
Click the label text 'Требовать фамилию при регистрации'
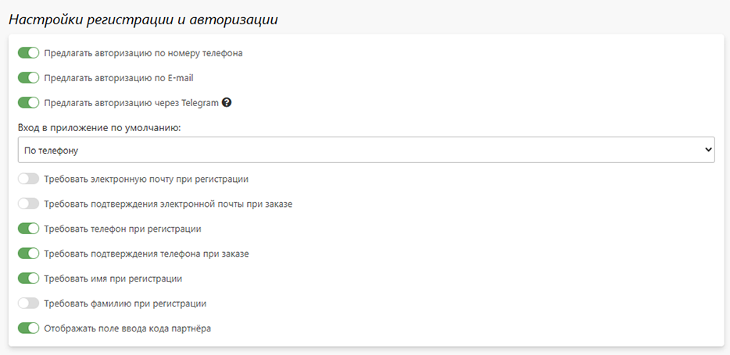click(125, 304)
